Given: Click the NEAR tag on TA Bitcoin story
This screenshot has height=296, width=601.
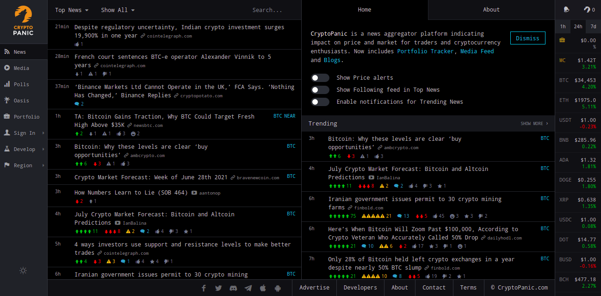Looking at the screenshot, I should [290, 116].
